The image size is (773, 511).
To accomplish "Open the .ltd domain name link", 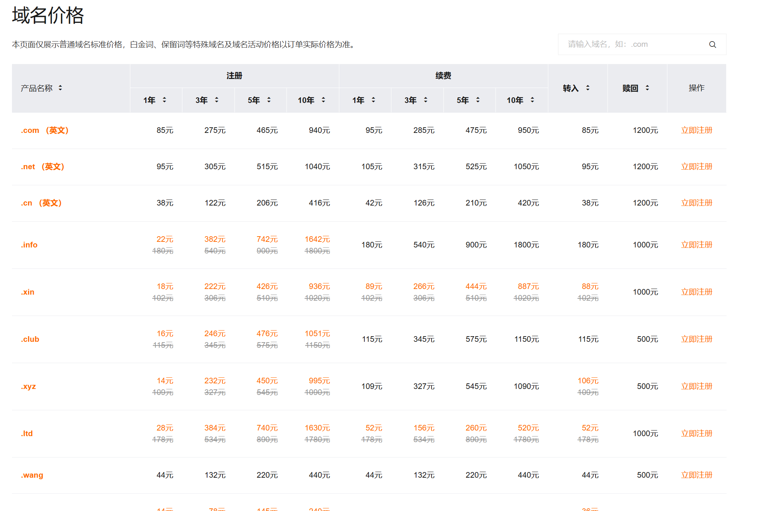I will click(x=27, y=434).
